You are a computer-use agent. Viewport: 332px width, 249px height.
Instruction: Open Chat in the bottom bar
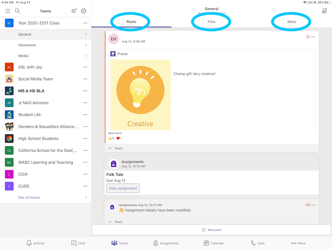pyautogui.click(x=78, y=243)
